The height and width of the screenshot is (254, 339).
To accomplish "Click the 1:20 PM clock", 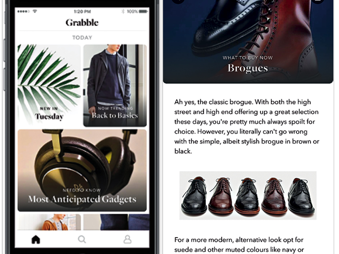I will click(82, 11).
